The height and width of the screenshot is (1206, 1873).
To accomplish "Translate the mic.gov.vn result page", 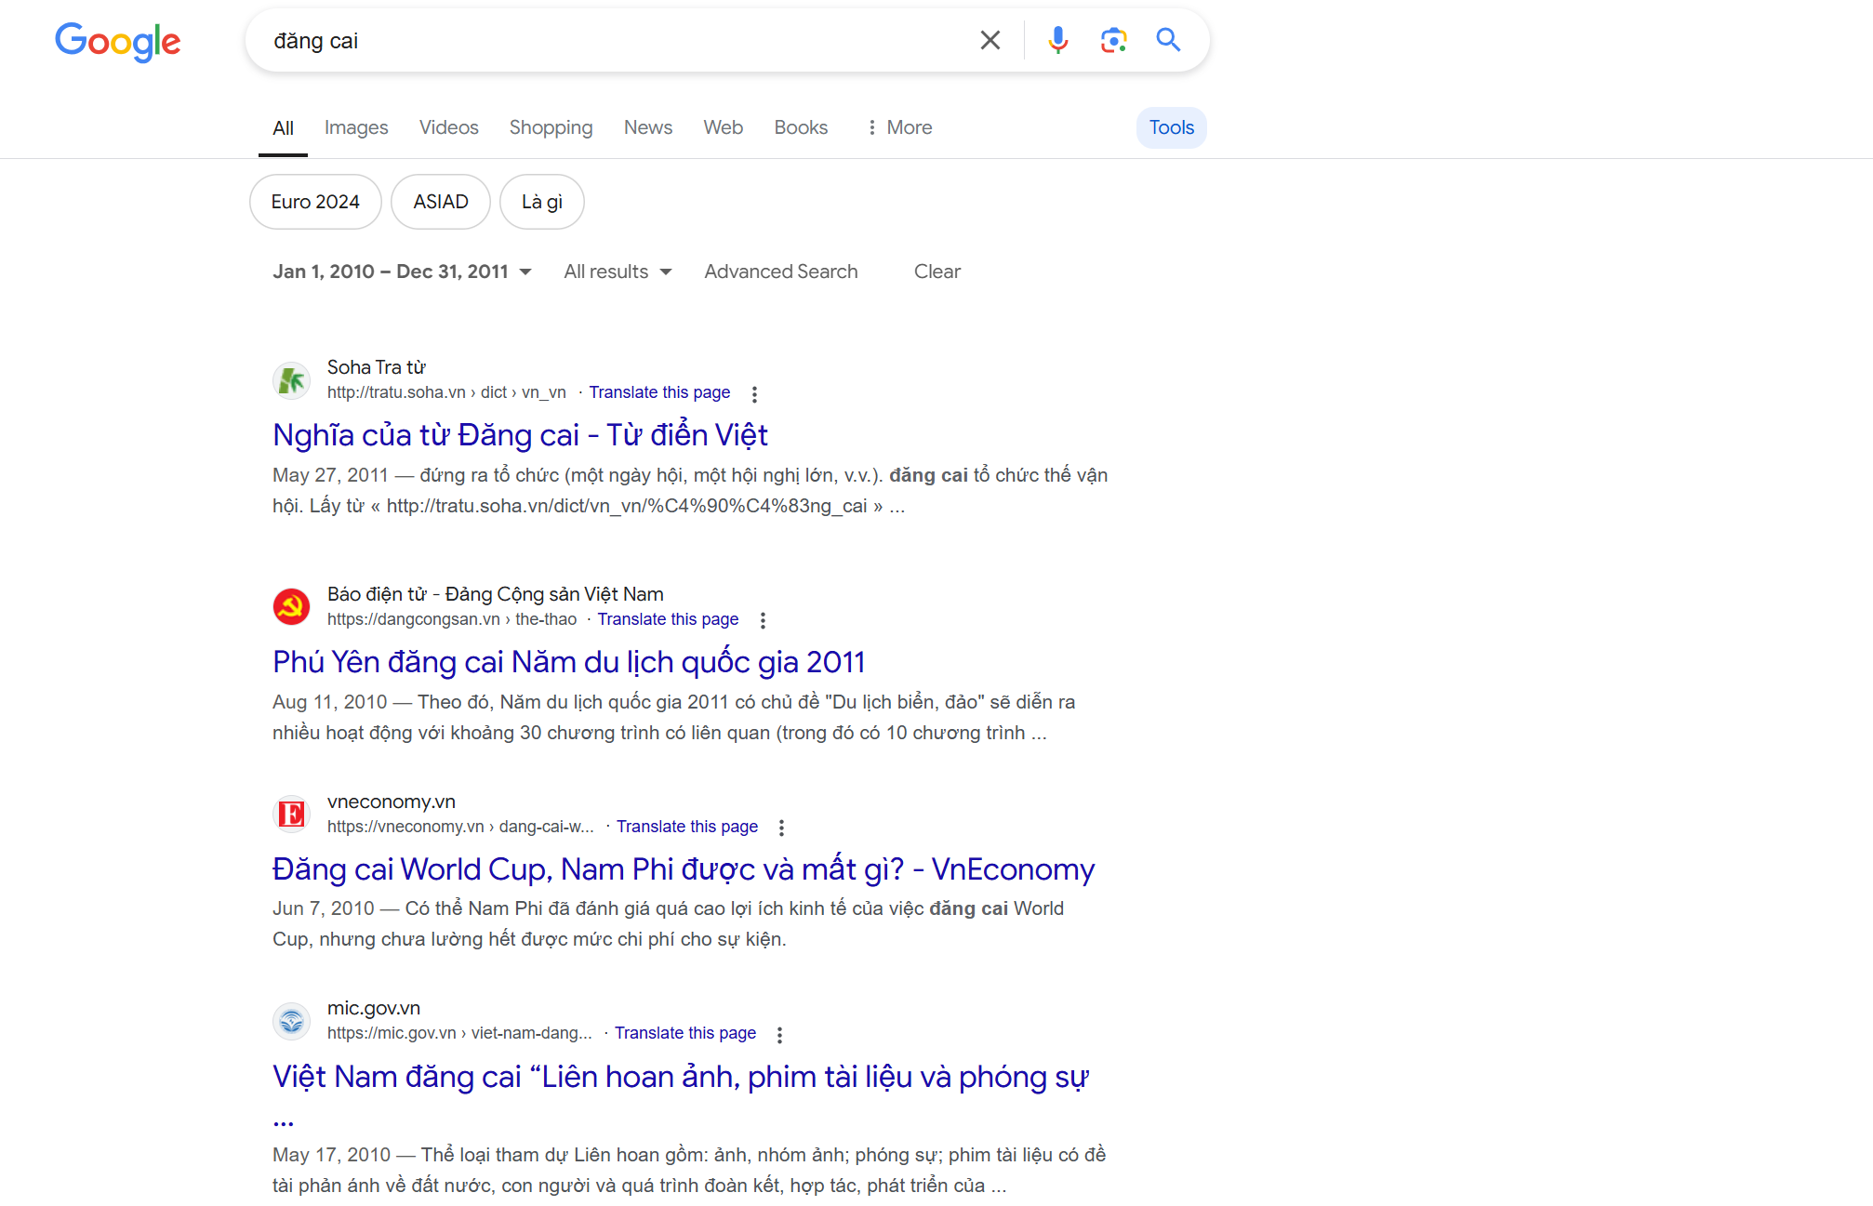I will 685,1033.
